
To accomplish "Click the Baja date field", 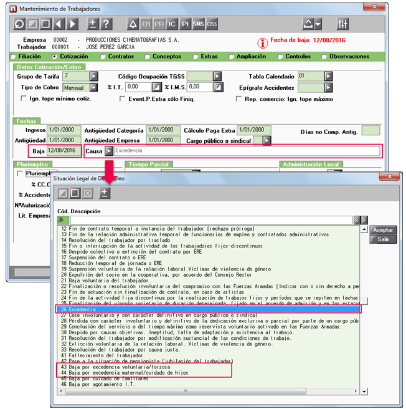I will click(64, 150).
